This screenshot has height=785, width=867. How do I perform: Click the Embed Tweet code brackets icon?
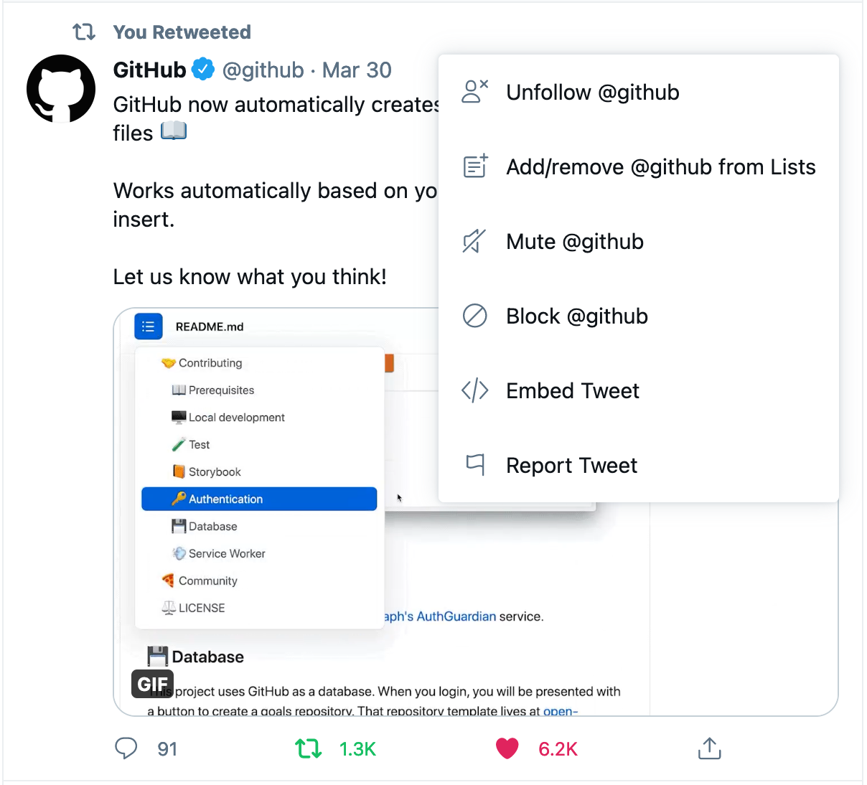tap(474, 390)
